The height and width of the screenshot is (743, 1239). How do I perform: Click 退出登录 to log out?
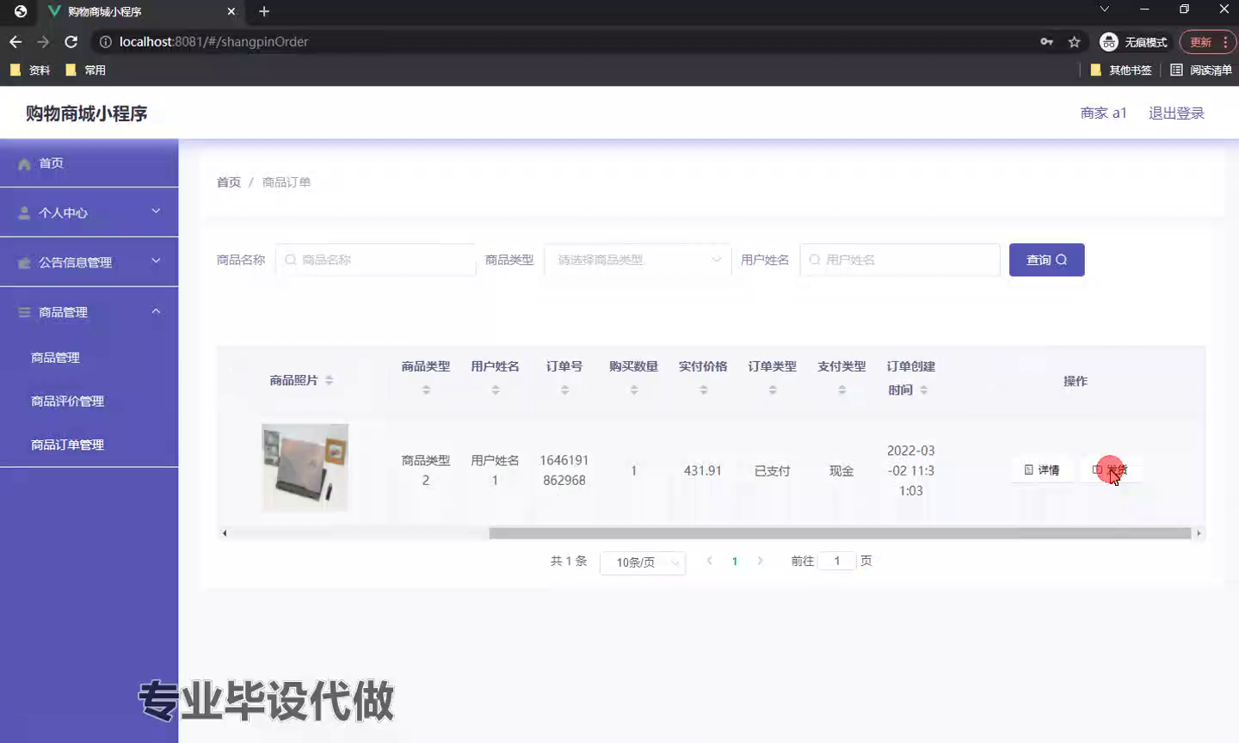(x=1176, y=113)
